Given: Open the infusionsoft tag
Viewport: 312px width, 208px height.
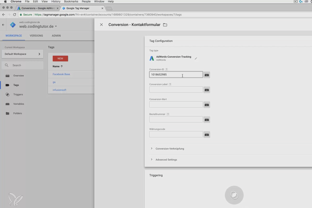Looking at the screenshot, I should [60, 90].
